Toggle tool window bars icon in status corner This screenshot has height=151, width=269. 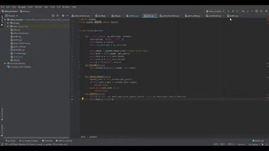coord(3,144)
